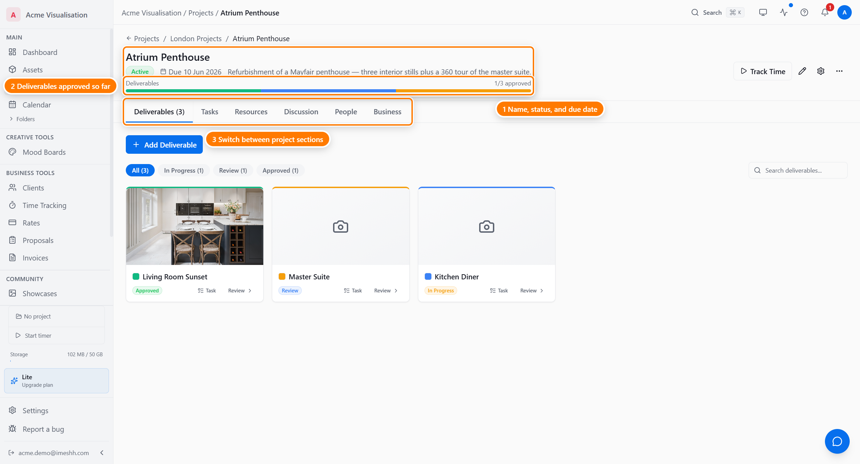The height and width of the screenshot is (464, 860).
Task: Collapse the sidebar with the chevron arrow
Action: [102, 453]
